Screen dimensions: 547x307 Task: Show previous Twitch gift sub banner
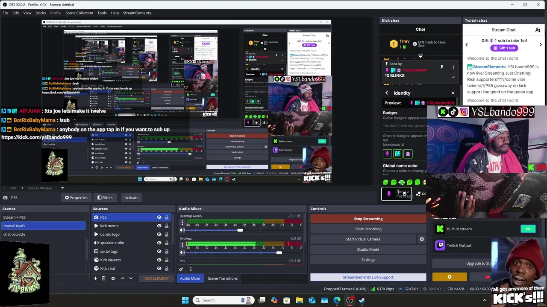[467, 44]
